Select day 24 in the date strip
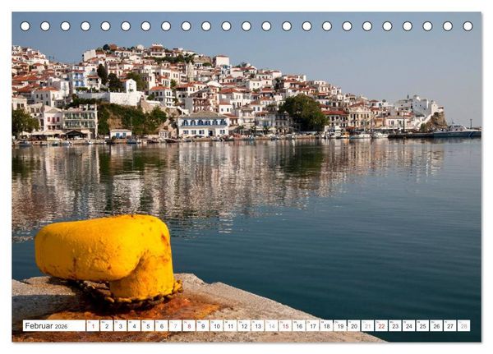 tap(409, 326)
